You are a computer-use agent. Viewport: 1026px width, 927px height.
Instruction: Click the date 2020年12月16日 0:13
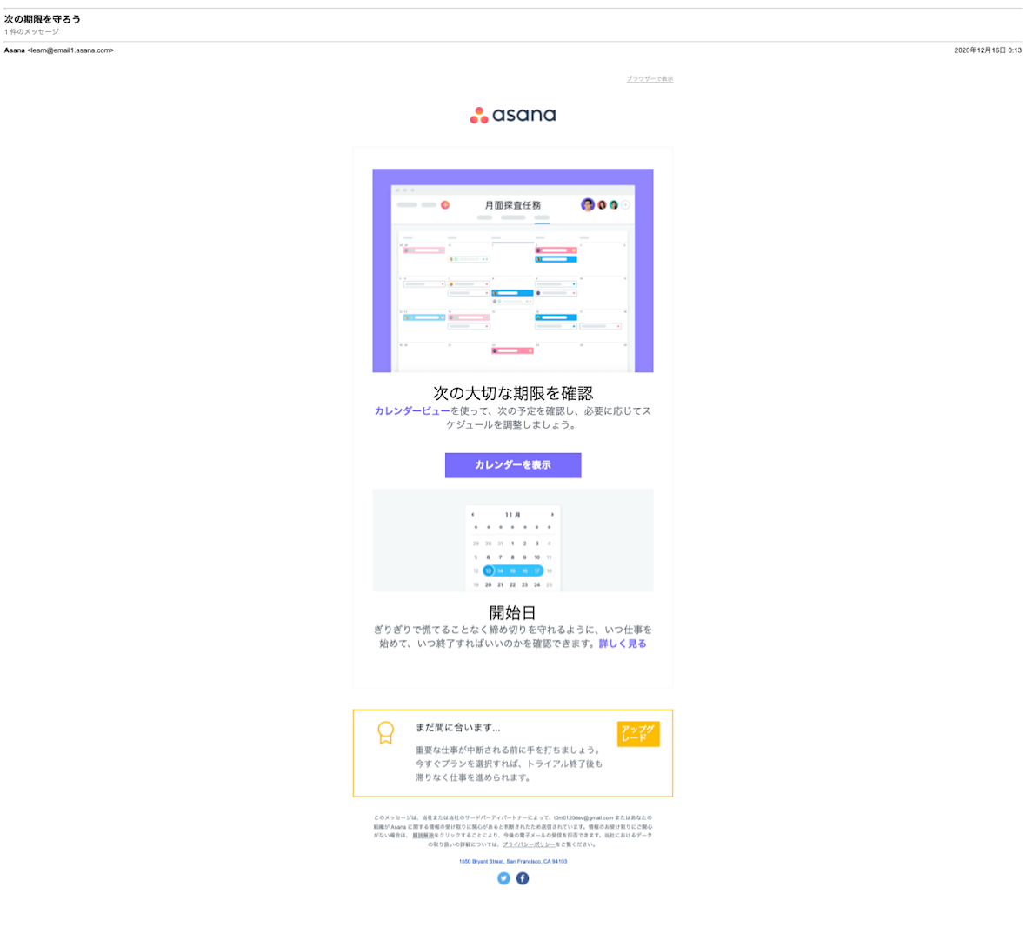[x=988, y=50]
